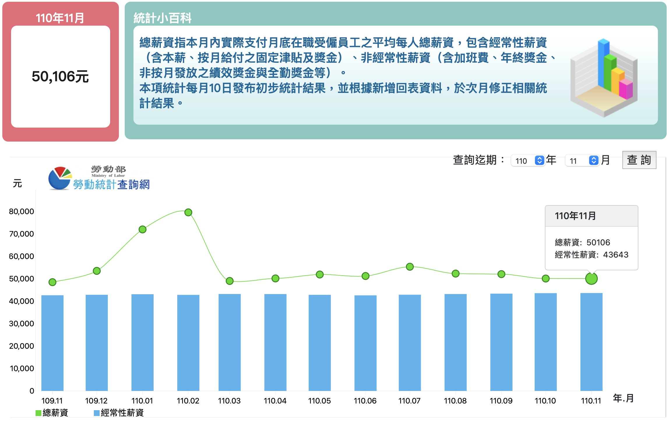Click the 統計小百科 heading
The height and width of the screenshot is (423, 669).
[x=162, y=18]
